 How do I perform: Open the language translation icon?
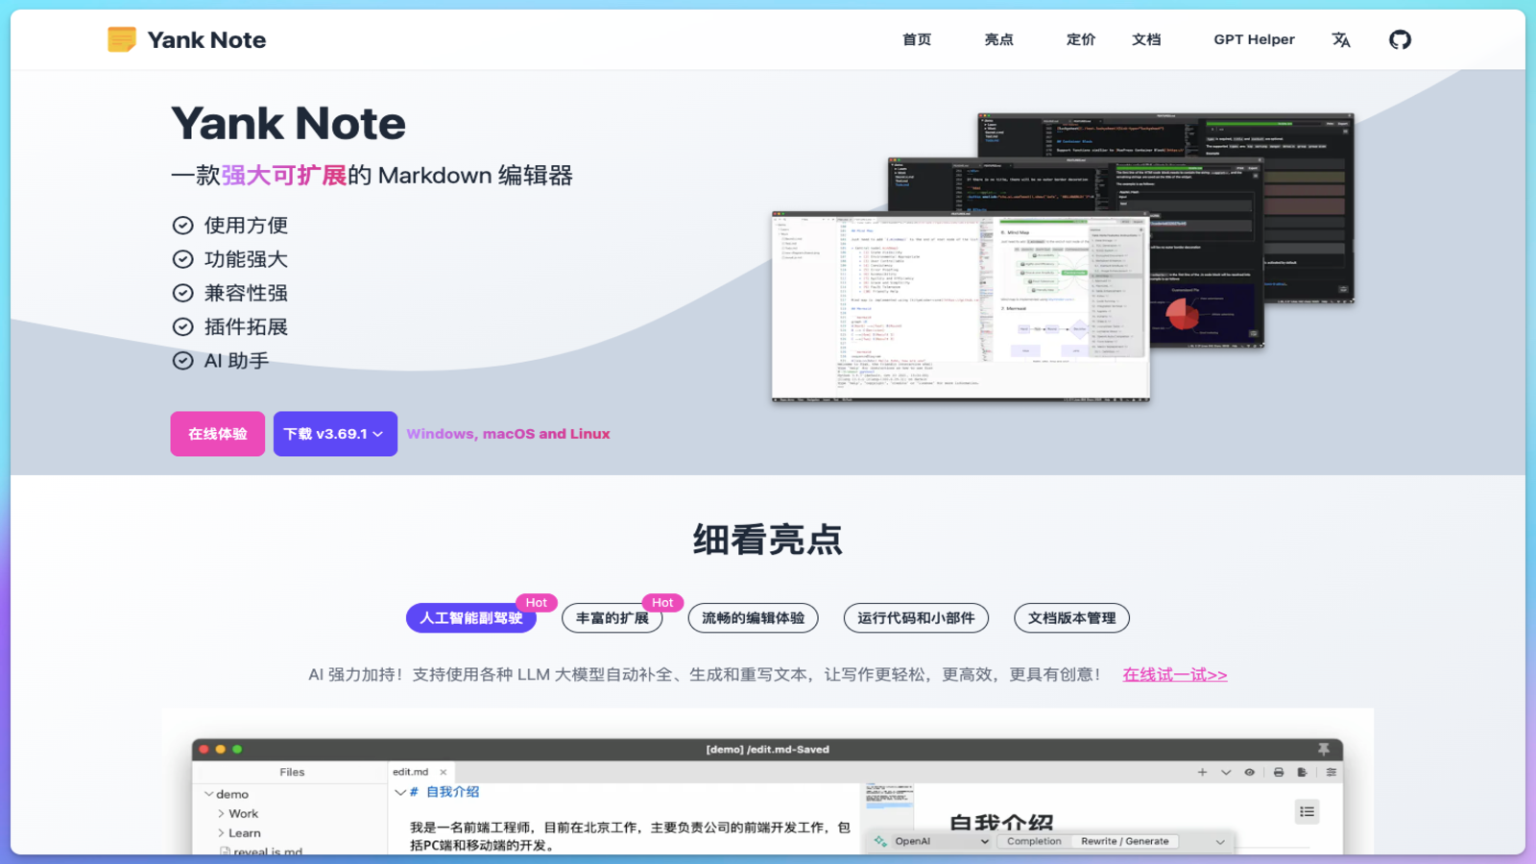[x=1341, y=39]
